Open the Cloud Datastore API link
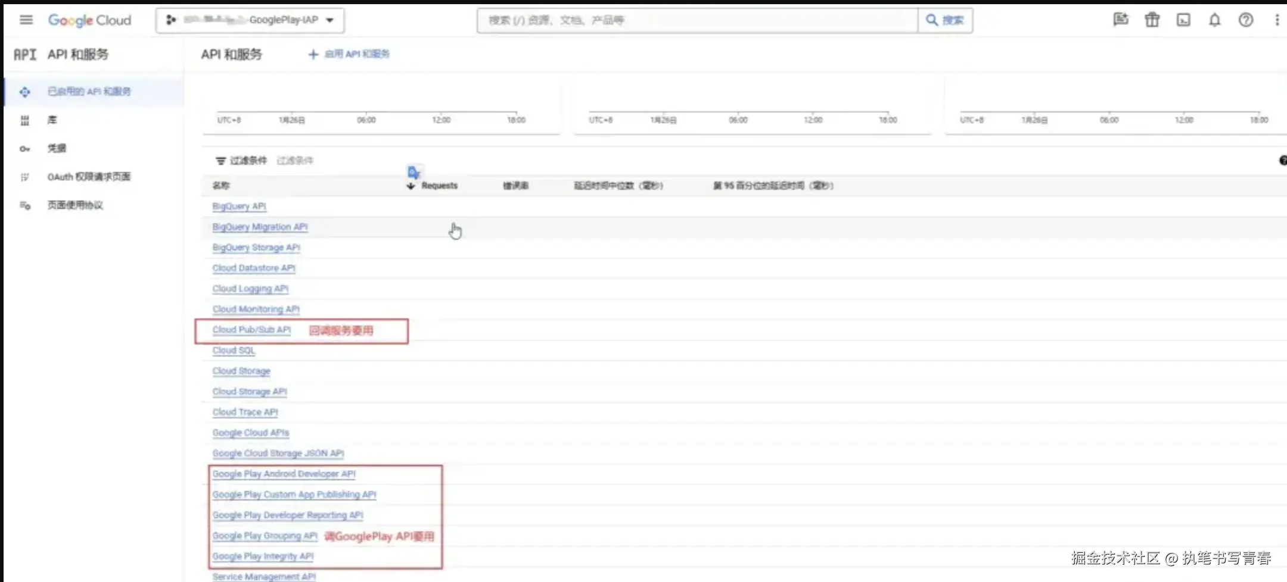The width and height of the screenshot is (1287, 582). click(x=254, y=268)
